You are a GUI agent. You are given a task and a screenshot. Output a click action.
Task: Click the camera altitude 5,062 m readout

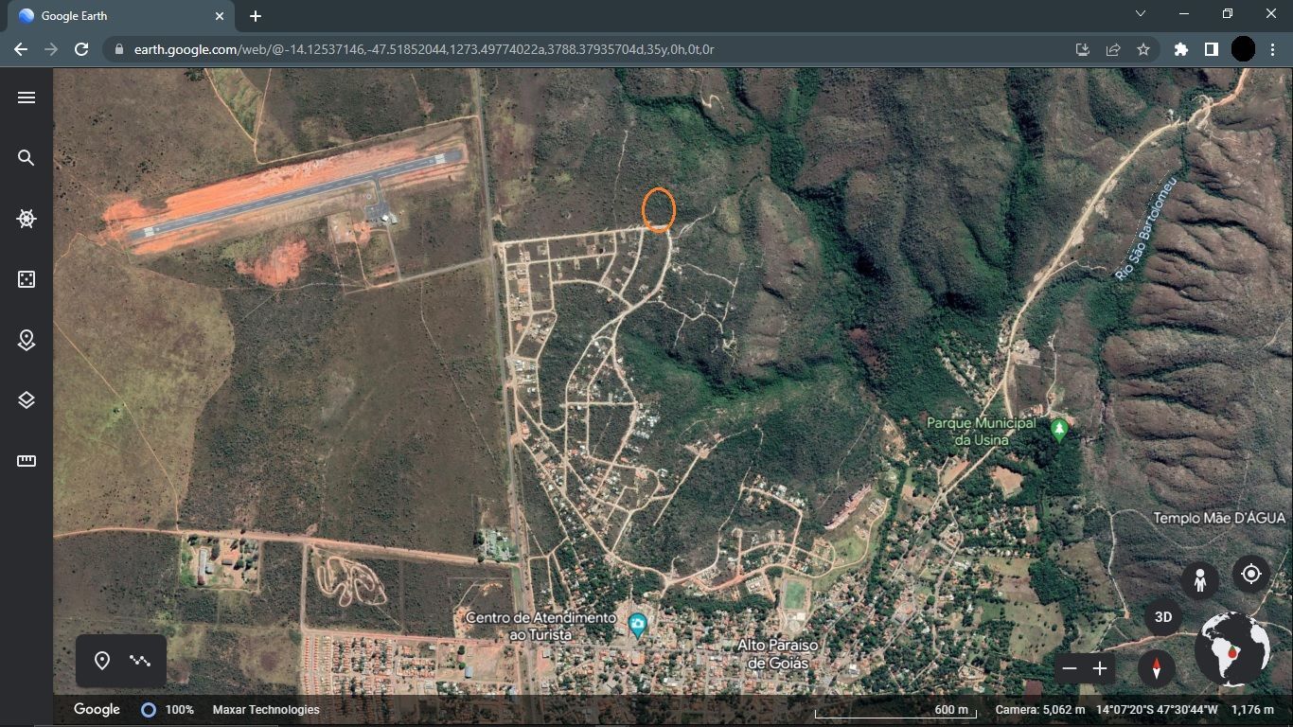click(x=1039, y=710)
